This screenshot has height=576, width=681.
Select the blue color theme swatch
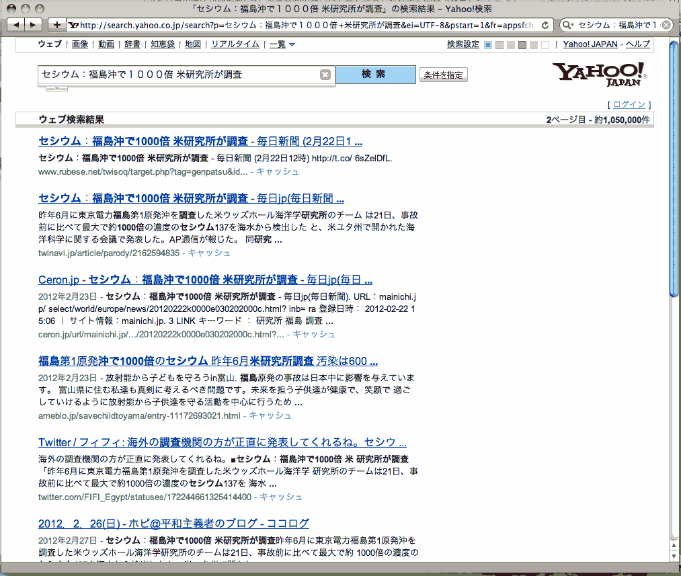coord(488,45)
